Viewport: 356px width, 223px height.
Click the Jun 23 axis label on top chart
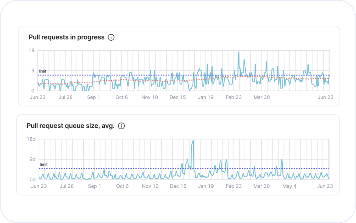(x=38, y=97)
